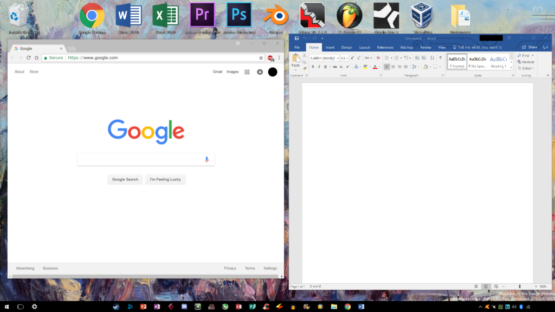
Task: Click Chrome's home icon
Action: click(36, 57)
